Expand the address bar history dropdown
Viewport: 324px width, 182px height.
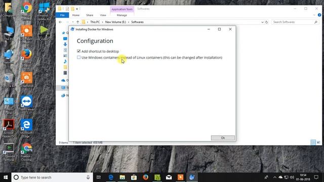coord(262,22)
